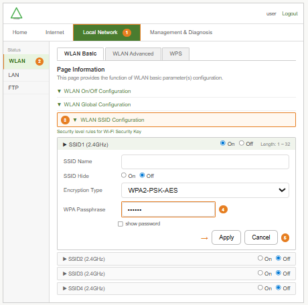This screenshot has height=305, width=308.
Task: Expand the SSID3 (2.4GHz) section arrow
Action: [65, 274]
